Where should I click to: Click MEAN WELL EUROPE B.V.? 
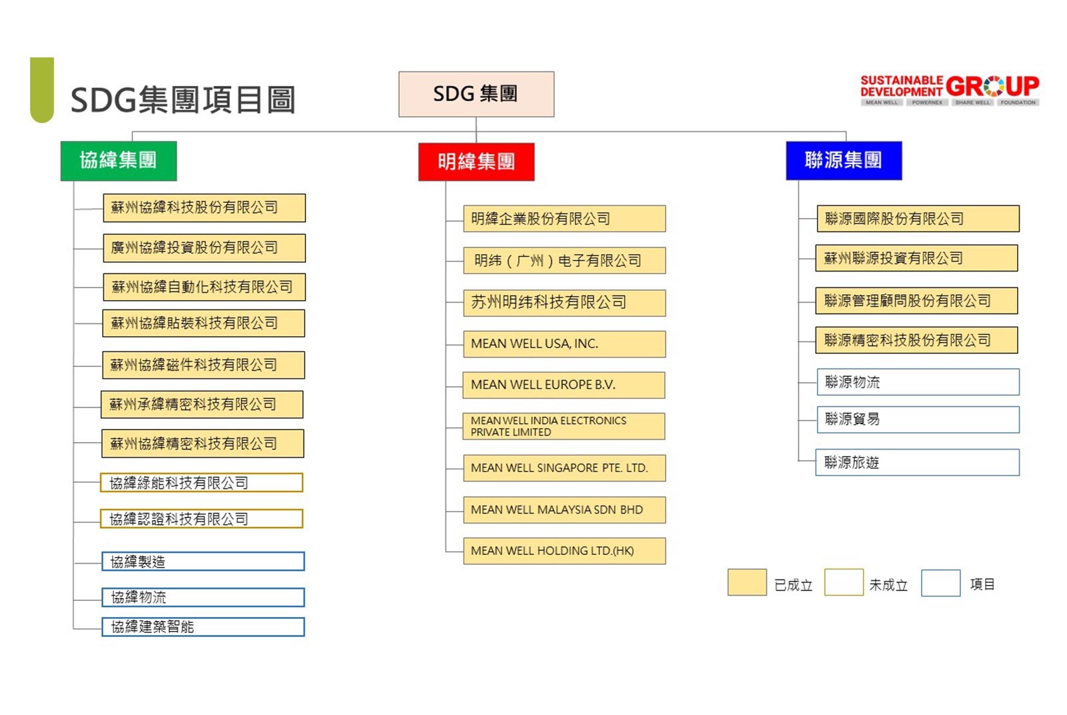point(564,385)
